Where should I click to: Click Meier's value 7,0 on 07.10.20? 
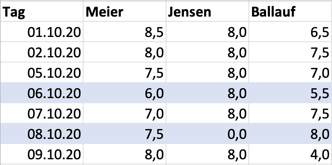[x=125, y=113]
